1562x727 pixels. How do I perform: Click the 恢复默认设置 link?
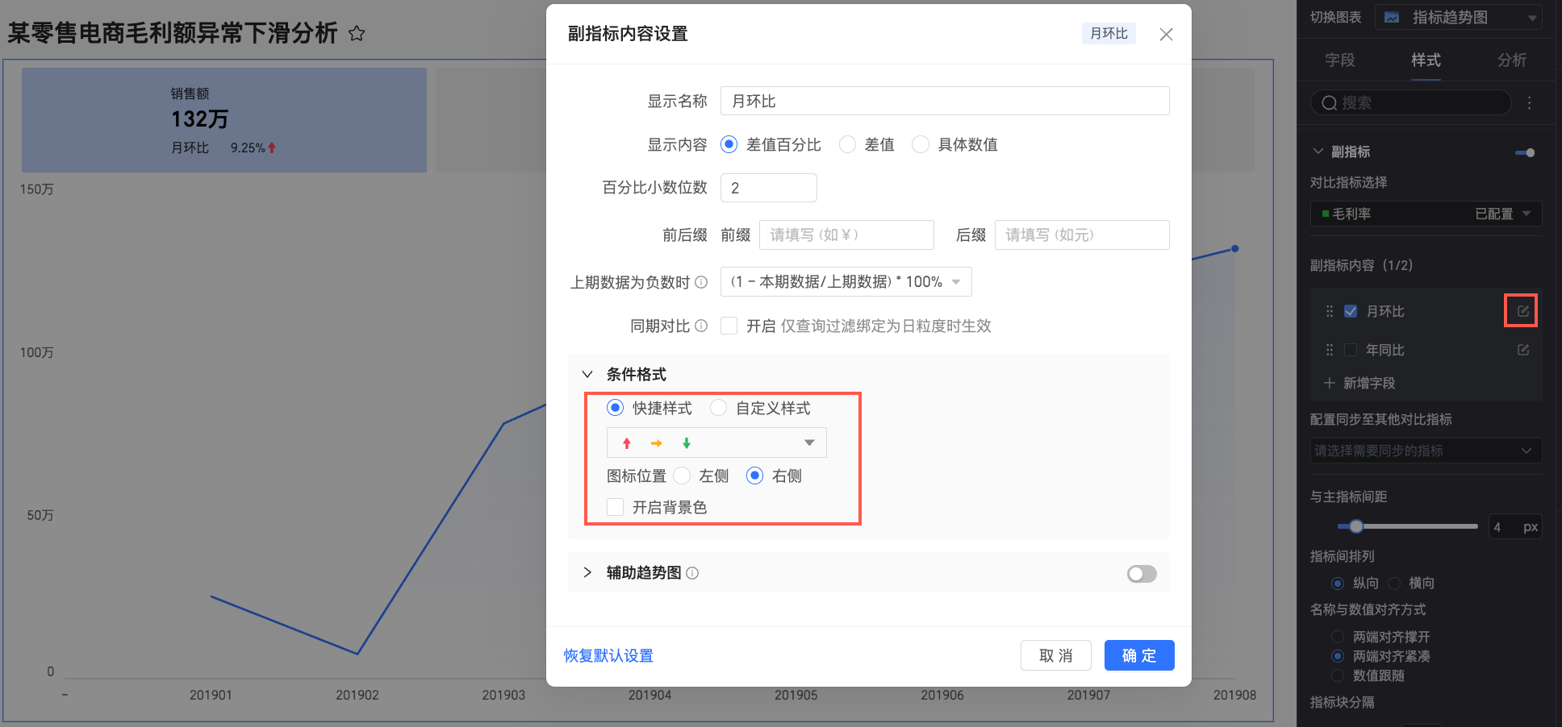pyautogui.click(x=608, y=655)
